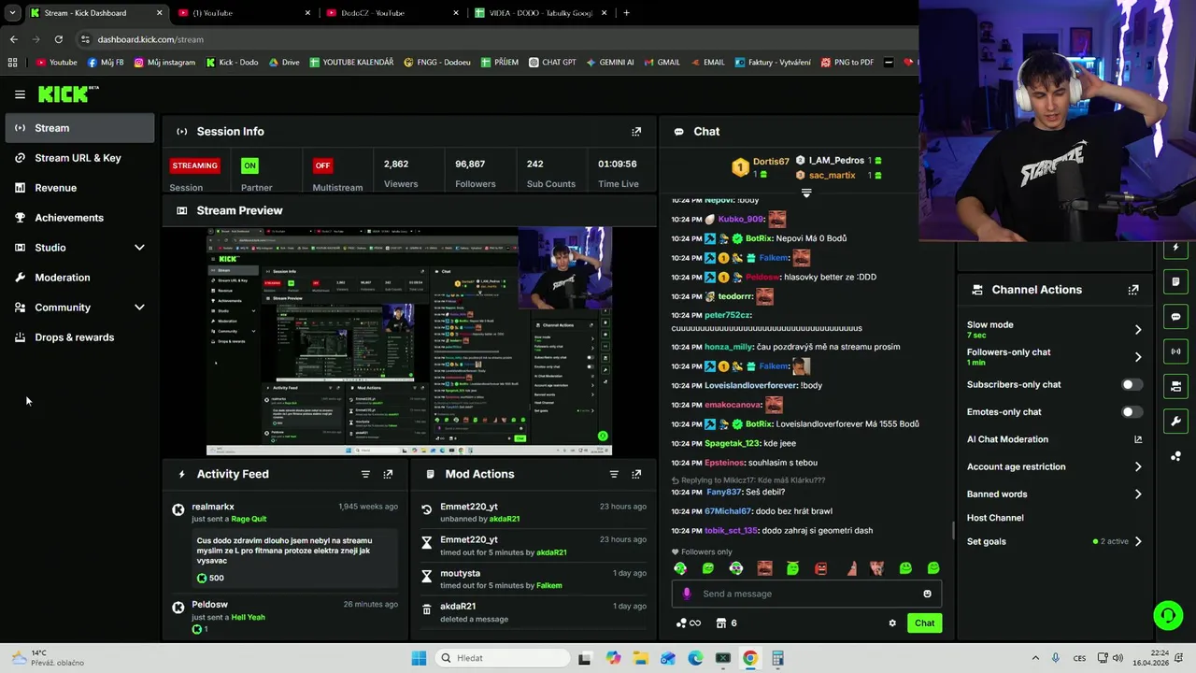Click the purple microphone icon in chat input
The image size is (1196, 673).
687,594
